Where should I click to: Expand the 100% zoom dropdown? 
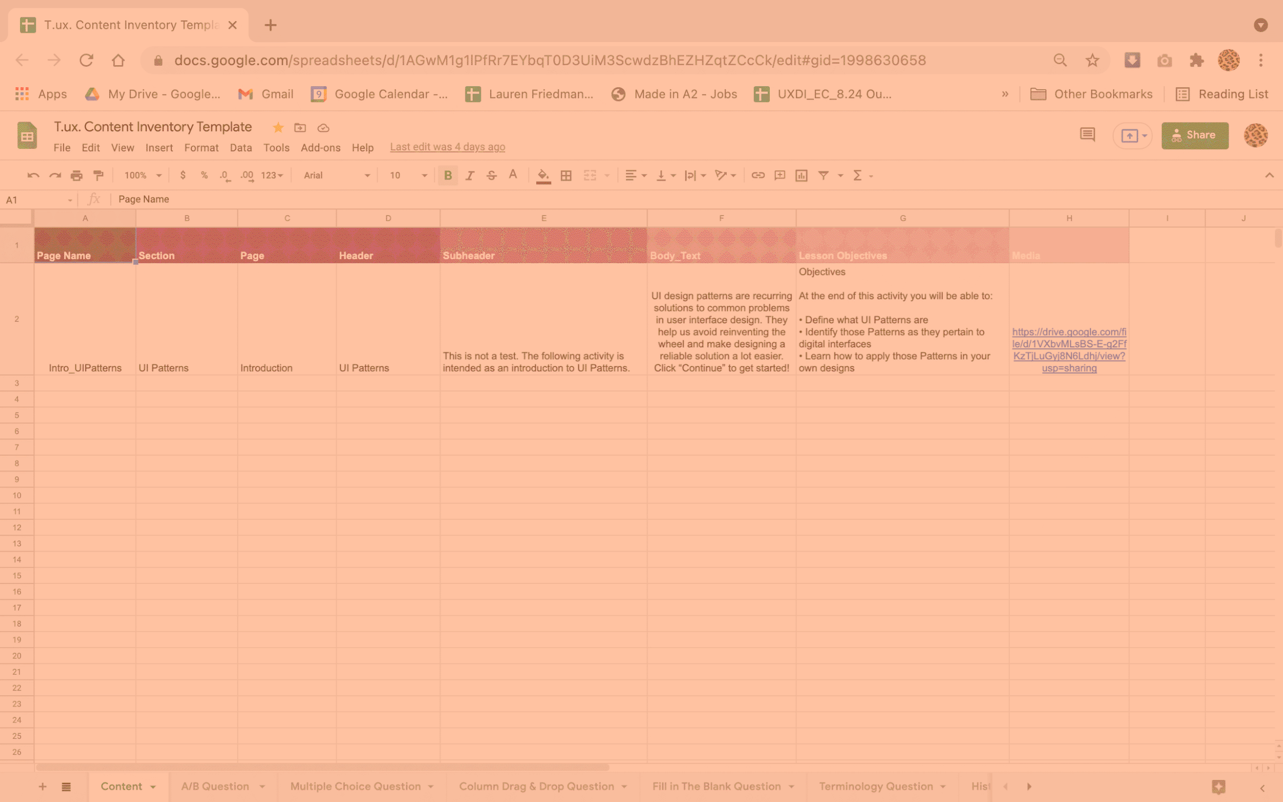click(141, 175)
